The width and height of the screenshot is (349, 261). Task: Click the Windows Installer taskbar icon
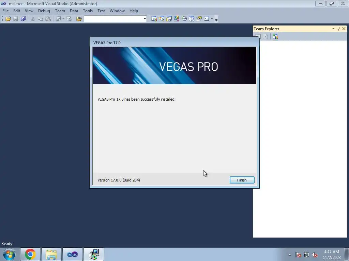click(x=94, y=254)
